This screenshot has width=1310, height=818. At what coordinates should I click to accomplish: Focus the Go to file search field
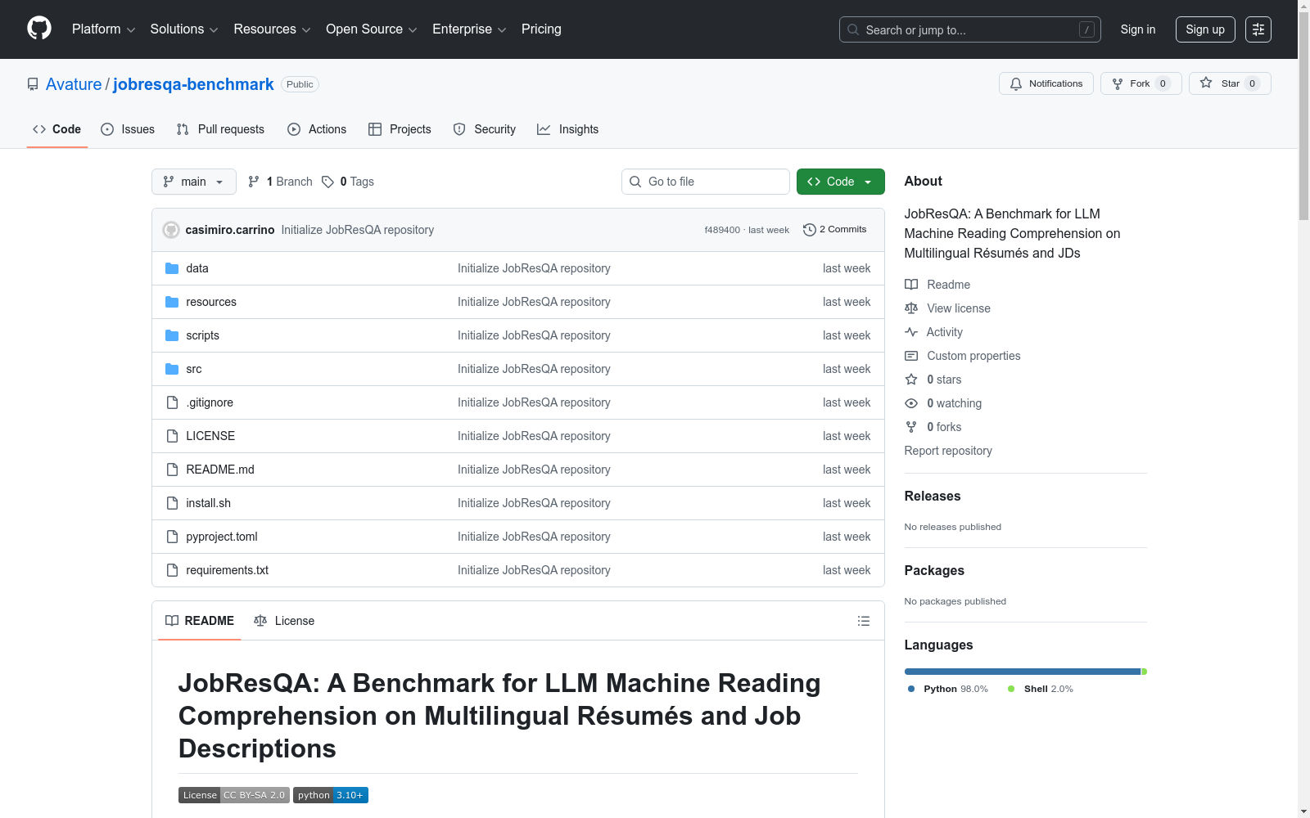point(706,182)
